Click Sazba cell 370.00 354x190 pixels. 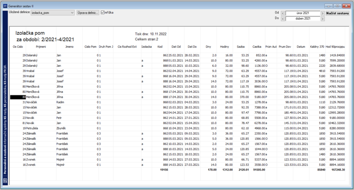click(x=244, y=97)
